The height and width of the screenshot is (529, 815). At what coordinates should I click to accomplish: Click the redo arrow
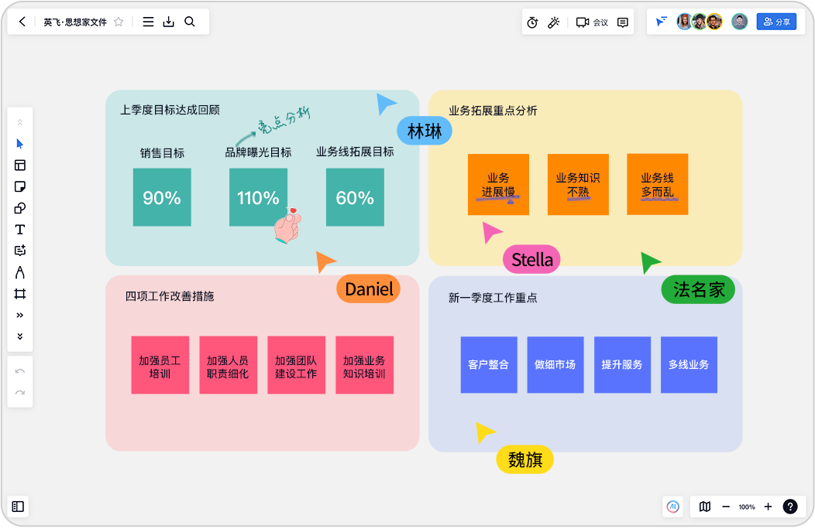19,392
